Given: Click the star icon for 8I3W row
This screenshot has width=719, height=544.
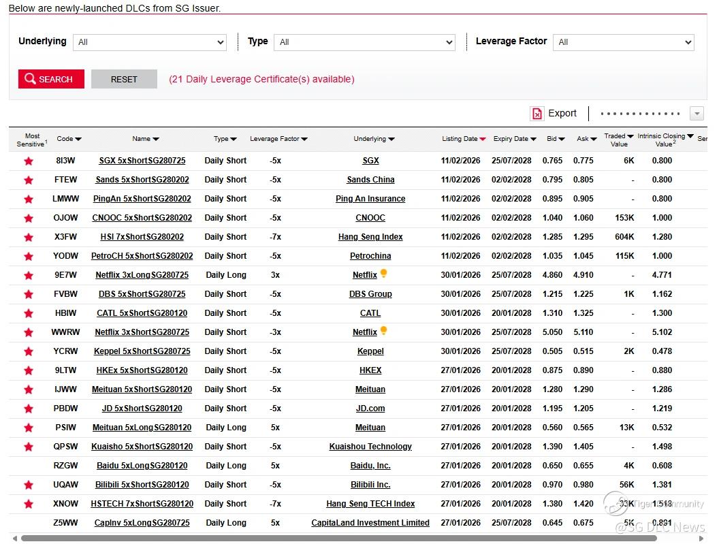Looking at the screenshot, I should click(x=29, y=161).
